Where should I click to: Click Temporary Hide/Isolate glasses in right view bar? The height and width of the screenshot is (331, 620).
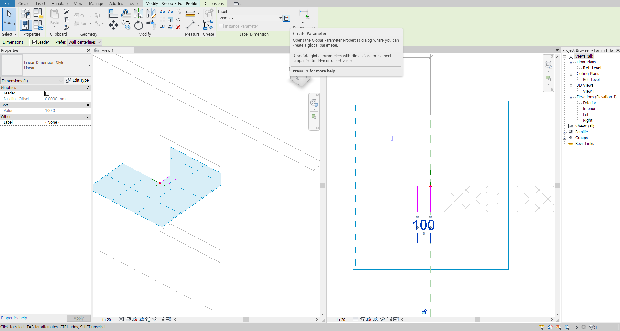click(382, 319)
